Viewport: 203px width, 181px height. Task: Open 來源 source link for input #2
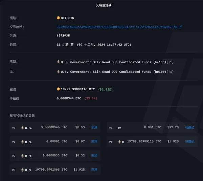pyautogui.click(x=94, y=156)
